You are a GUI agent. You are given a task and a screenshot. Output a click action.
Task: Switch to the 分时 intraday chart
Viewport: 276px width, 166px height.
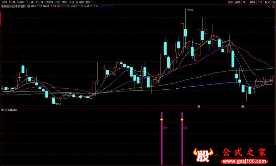(4, 2)
